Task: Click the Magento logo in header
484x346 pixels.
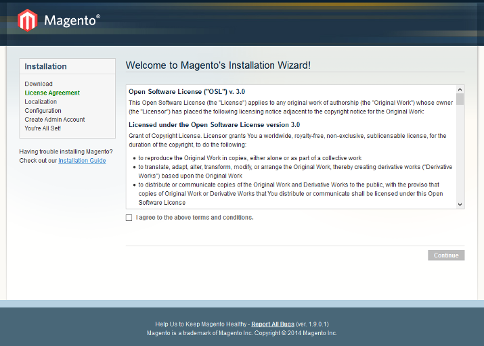Action: 59,20
